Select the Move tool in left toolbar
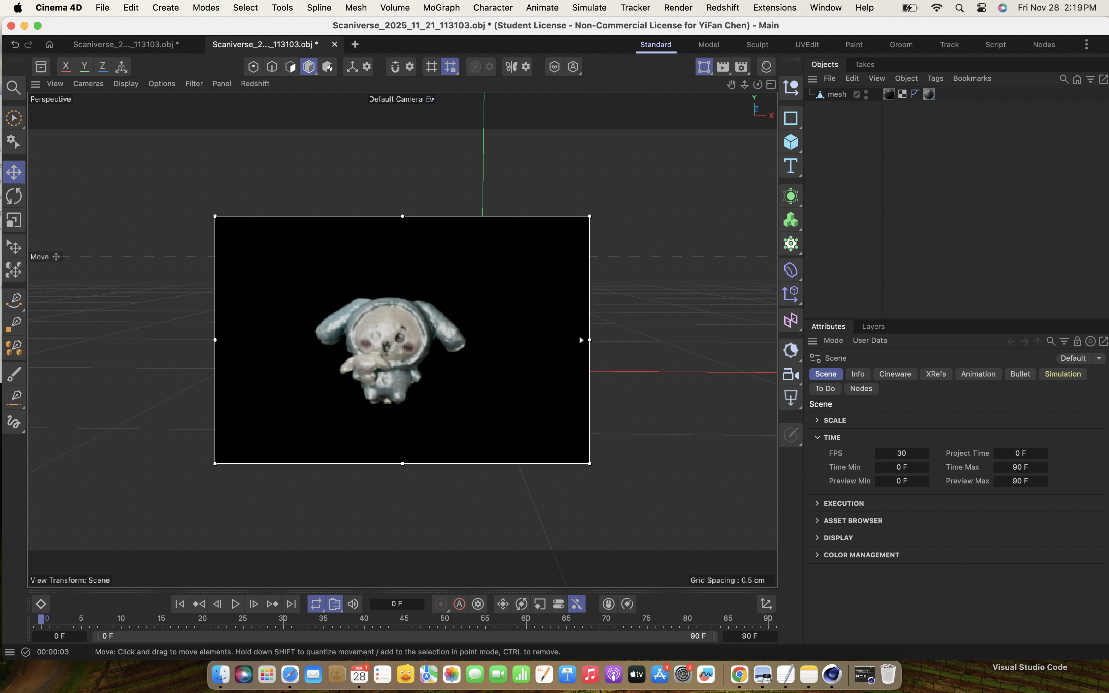The width and height of the screenshot is (1109, 693). coord(14,172)
